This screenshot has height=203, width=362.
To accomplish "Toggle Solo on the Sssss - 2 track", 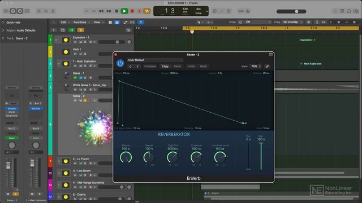I will [85, 100].
